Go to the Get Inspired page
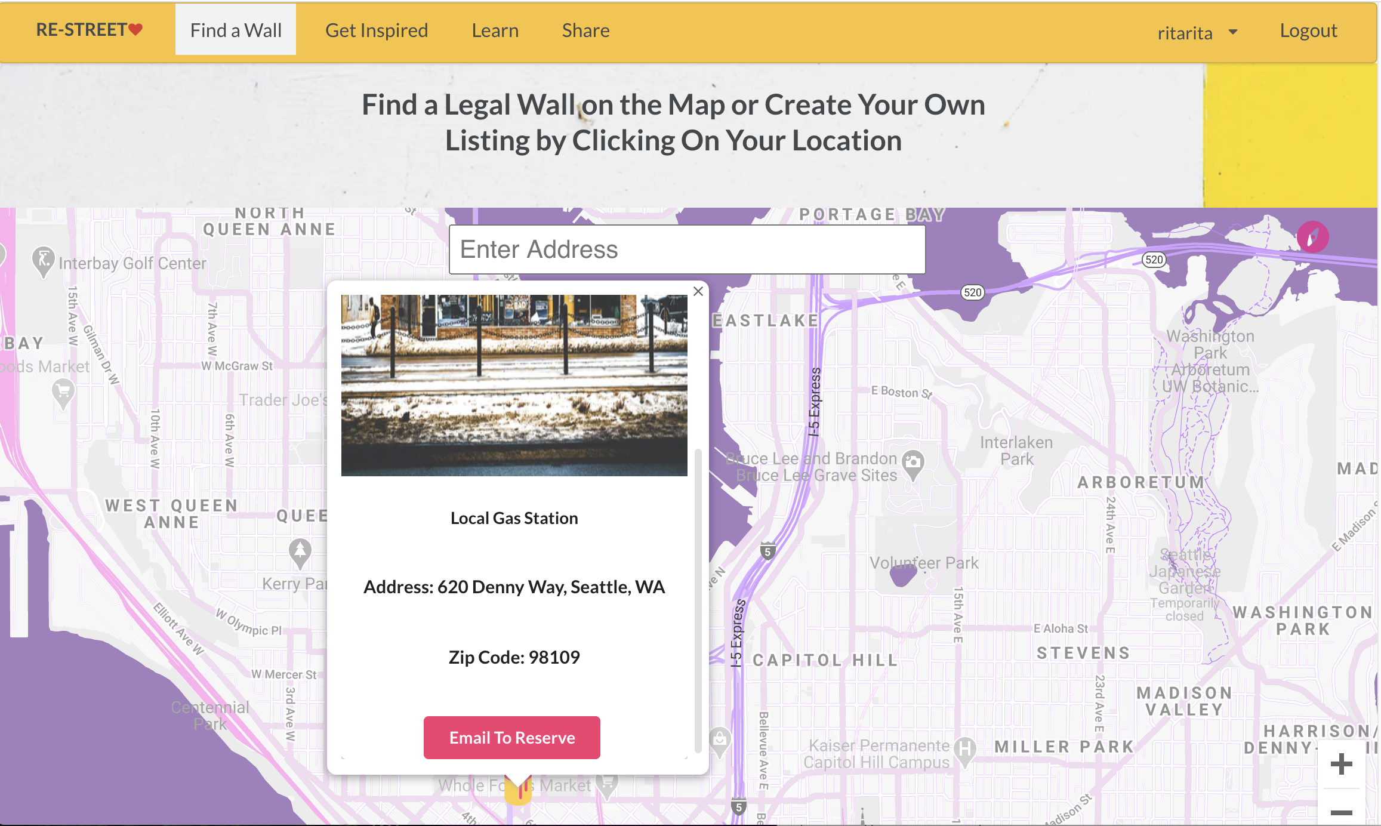The height and width of the screenshot is (826, 1381). pyautogui.click(x=377, y=30)
